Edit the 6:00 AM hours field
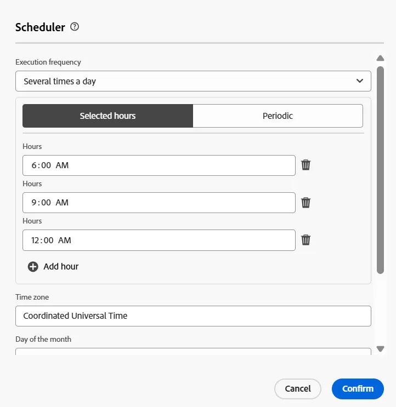This screenshot has width=396, height=407. pyautogui.click(x=159, y=165)
